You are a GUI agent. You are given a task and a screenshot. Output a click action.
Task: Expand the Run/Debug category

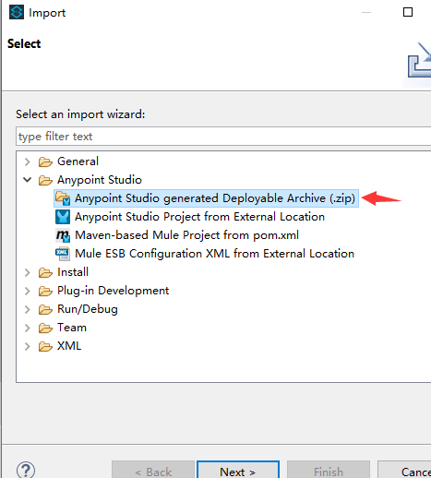28,309
